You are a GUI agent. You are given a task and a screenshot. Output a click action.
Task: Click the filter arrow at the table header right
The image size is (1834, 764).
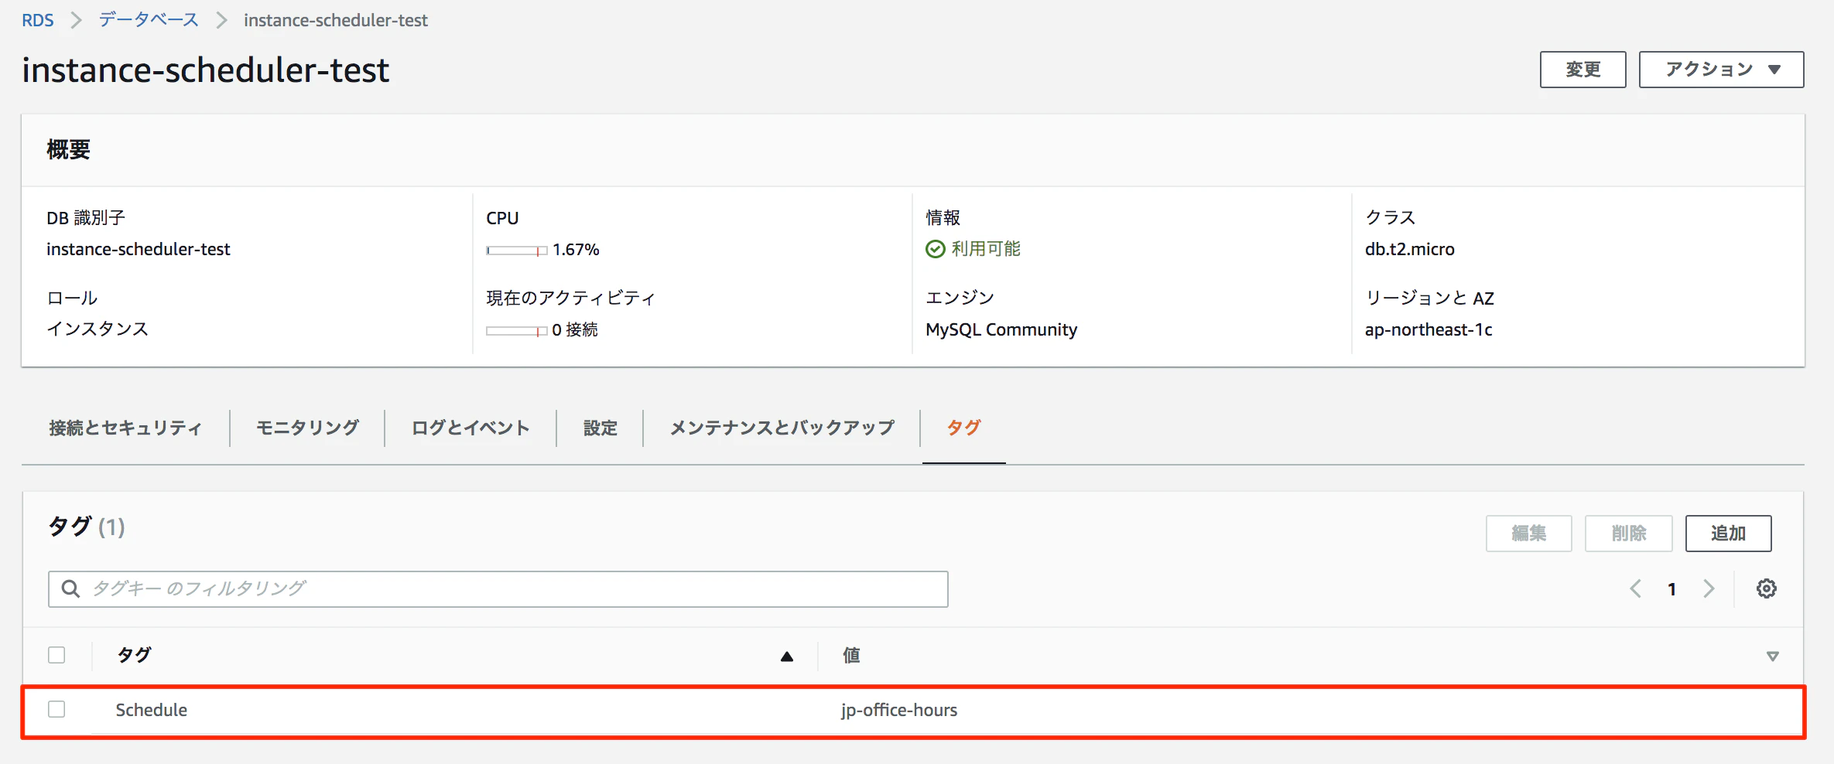tap(1771, 656)
